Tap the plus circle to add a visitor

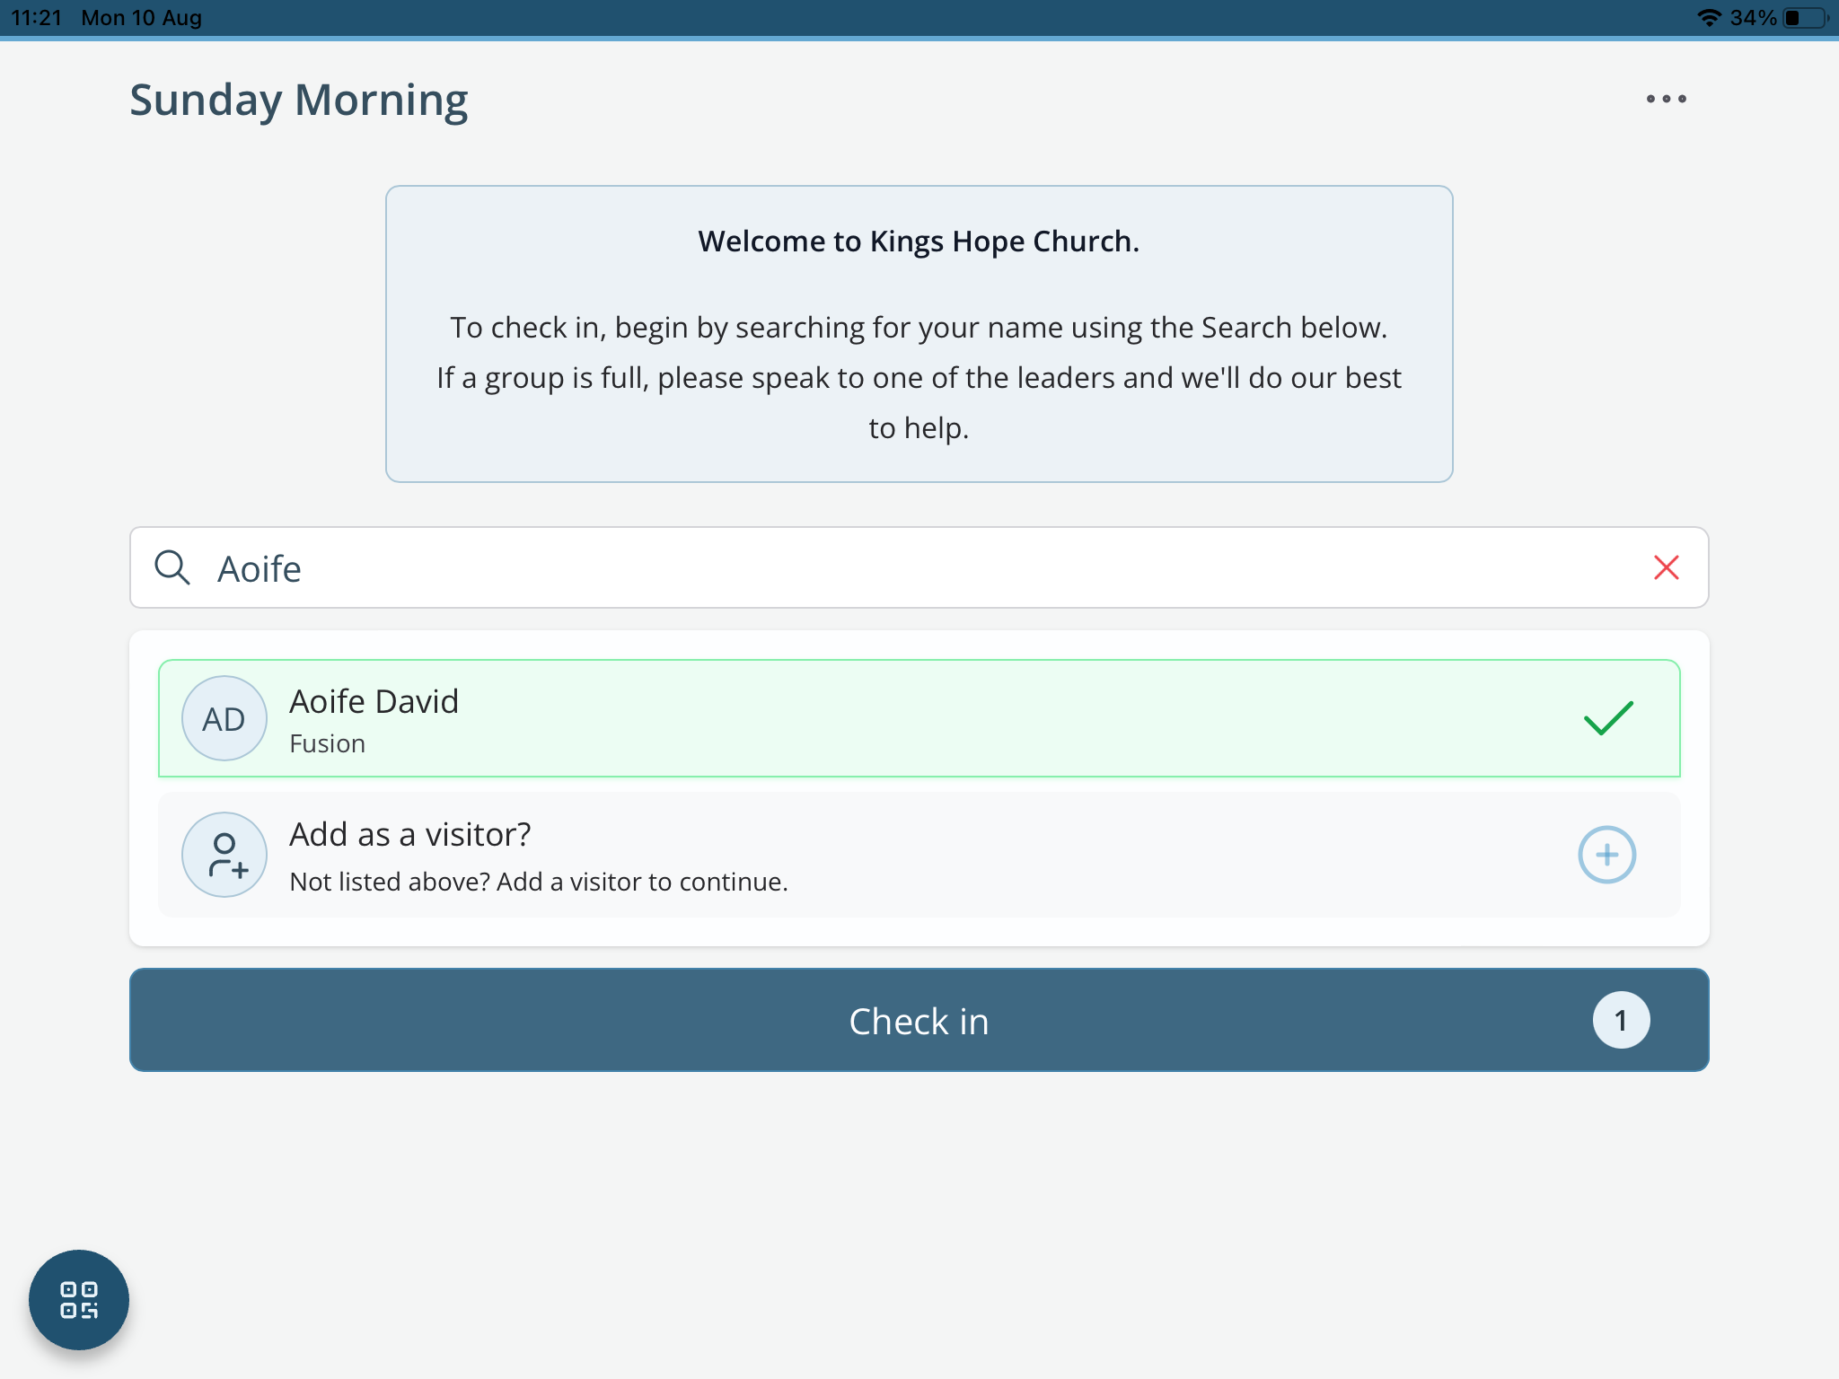coord(1607,855)
